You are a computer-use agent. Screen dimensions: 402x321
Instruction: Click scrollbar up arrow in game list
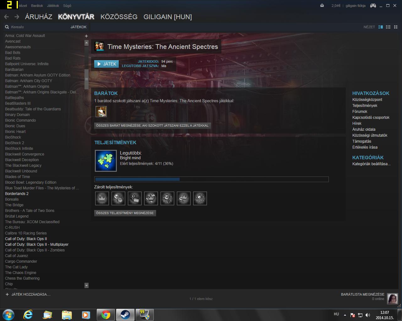(86, 43)
